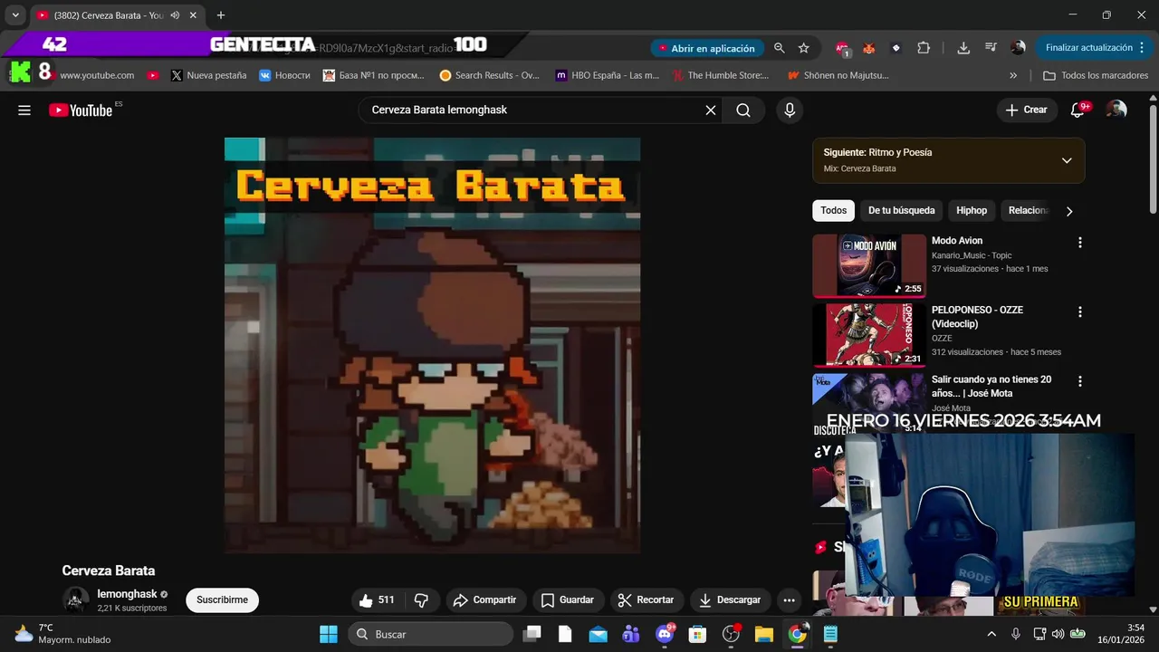
Task: Open the PELOPONESO - OZZE video thumbnail
Action: [x=868, y=334]
